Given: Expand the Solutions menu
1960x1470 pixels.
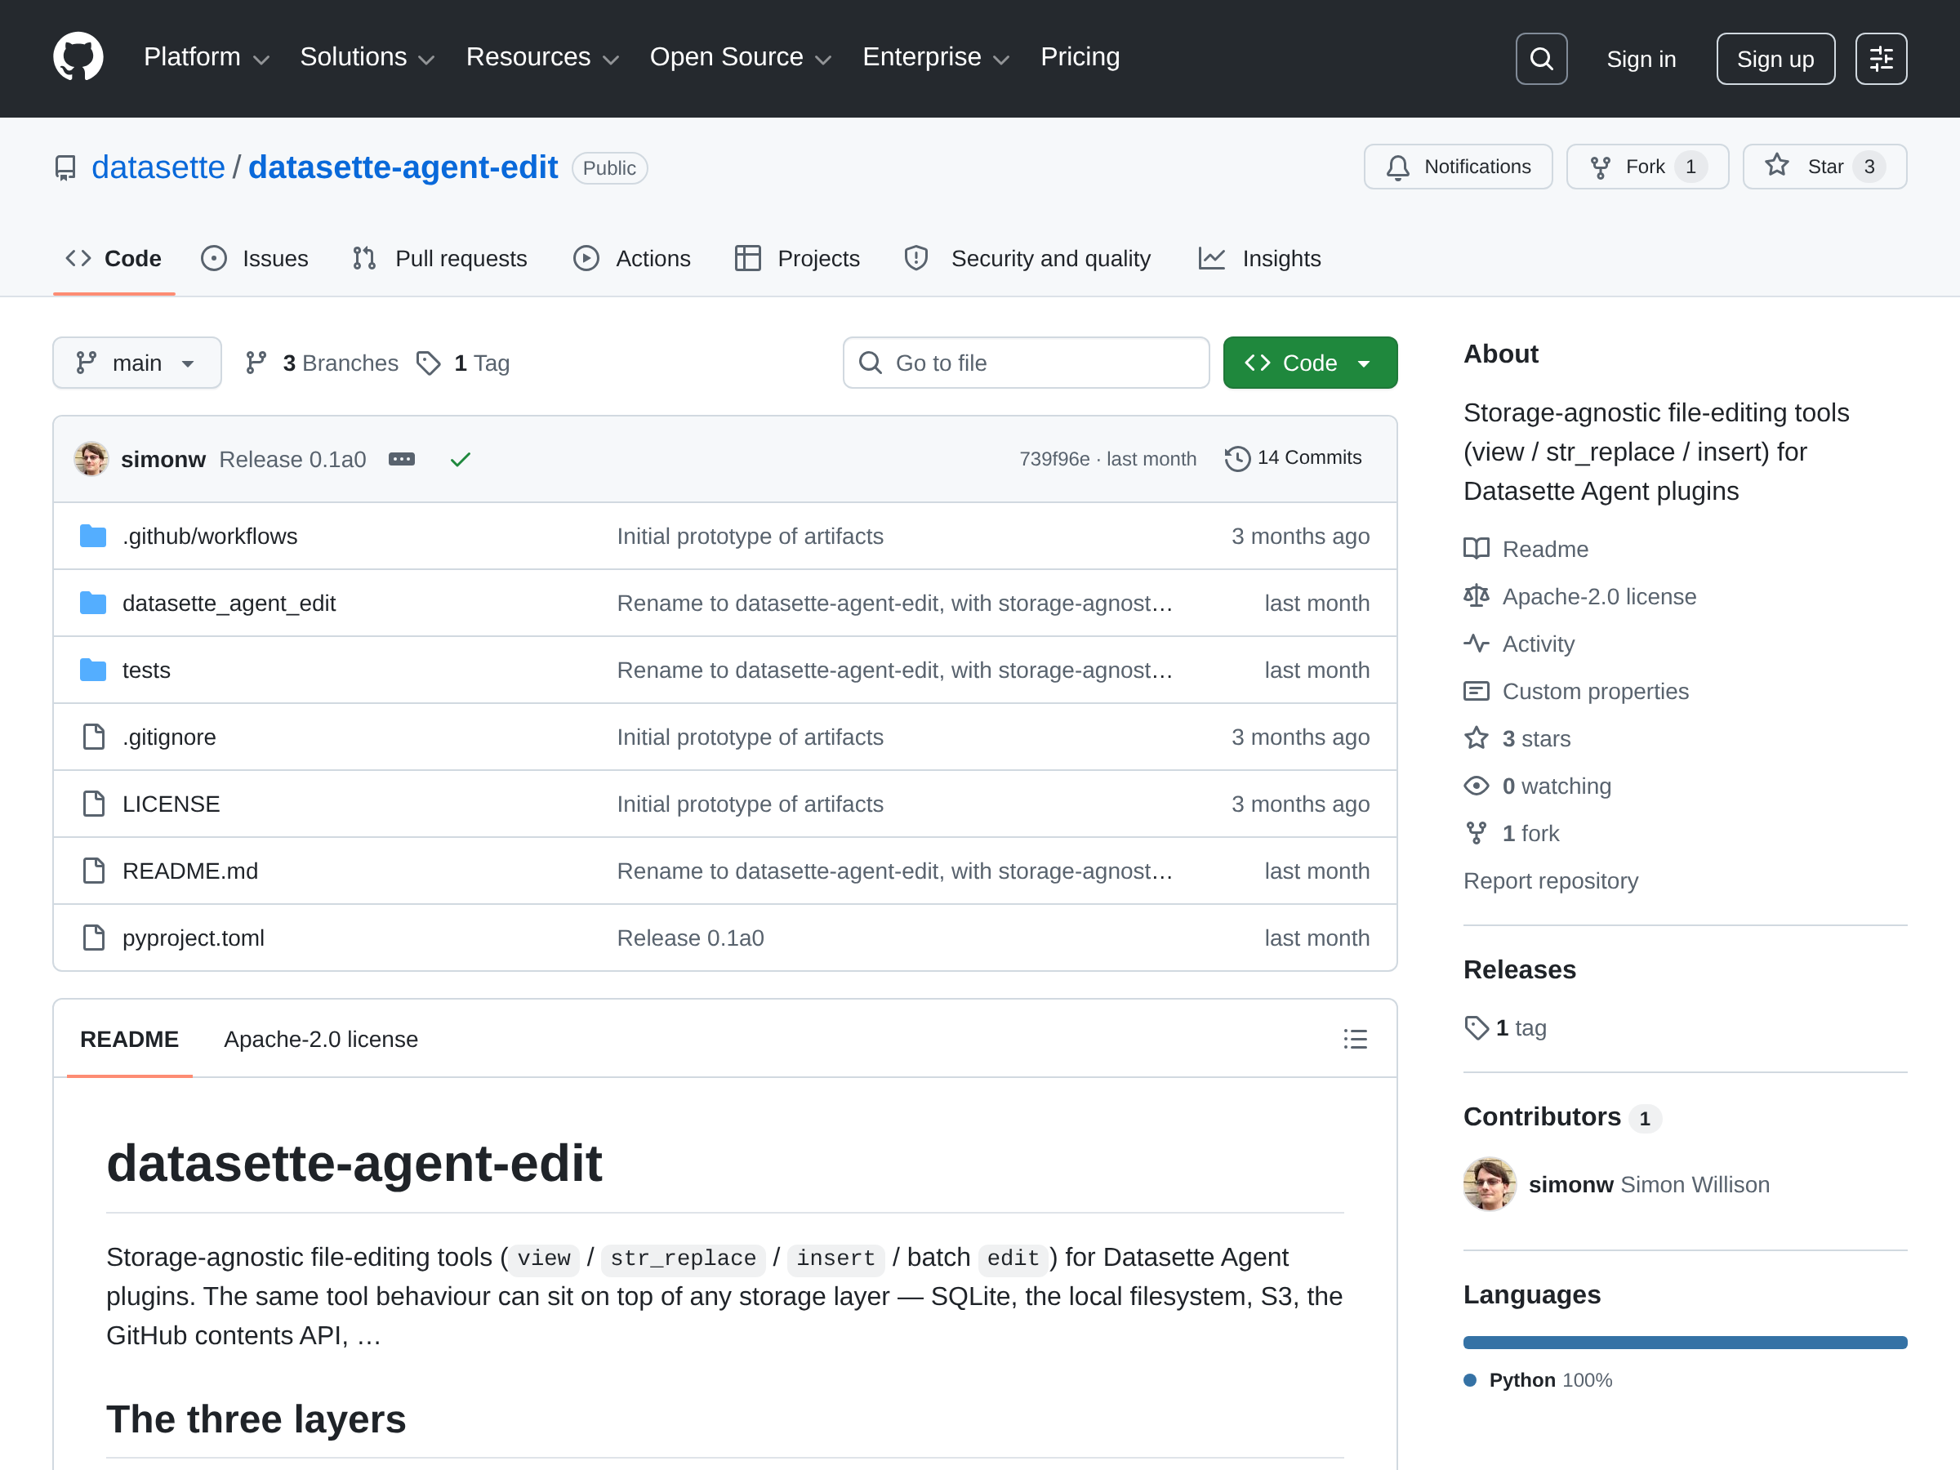Looking at the screenshot, I should pyautogui.click(x=367, y=56).
